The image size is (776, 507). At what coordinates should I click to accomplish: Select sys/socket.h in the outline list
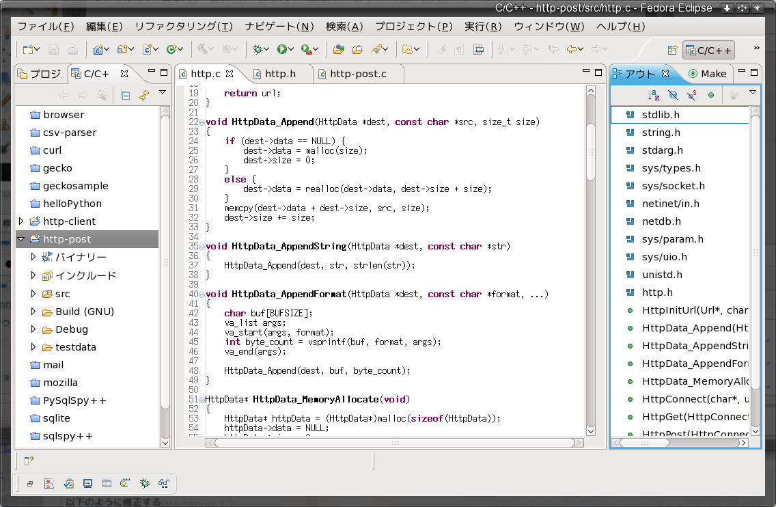coord(673,186)
